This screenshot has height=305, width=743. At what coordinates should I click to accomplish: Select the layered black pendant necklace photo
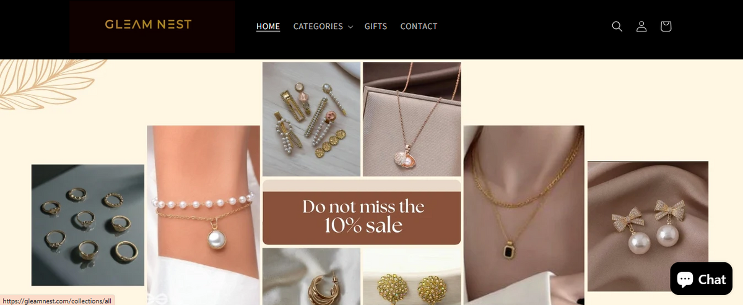(x=524, y=215)
